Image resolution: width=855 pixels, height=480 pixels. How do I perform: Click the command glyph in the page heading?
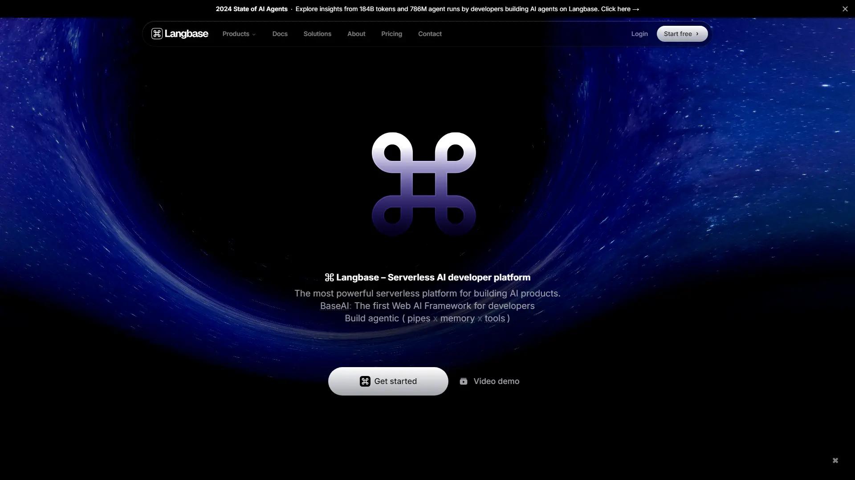329,277
